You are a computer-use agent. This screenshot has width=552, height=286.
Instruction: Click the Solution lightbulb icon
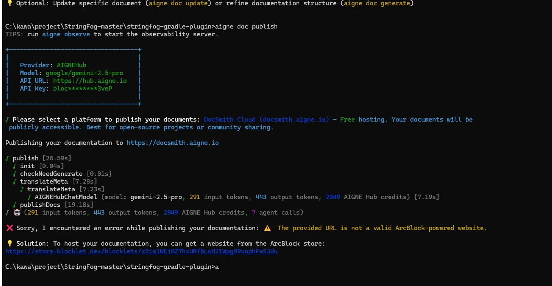(x=9, y=244)
